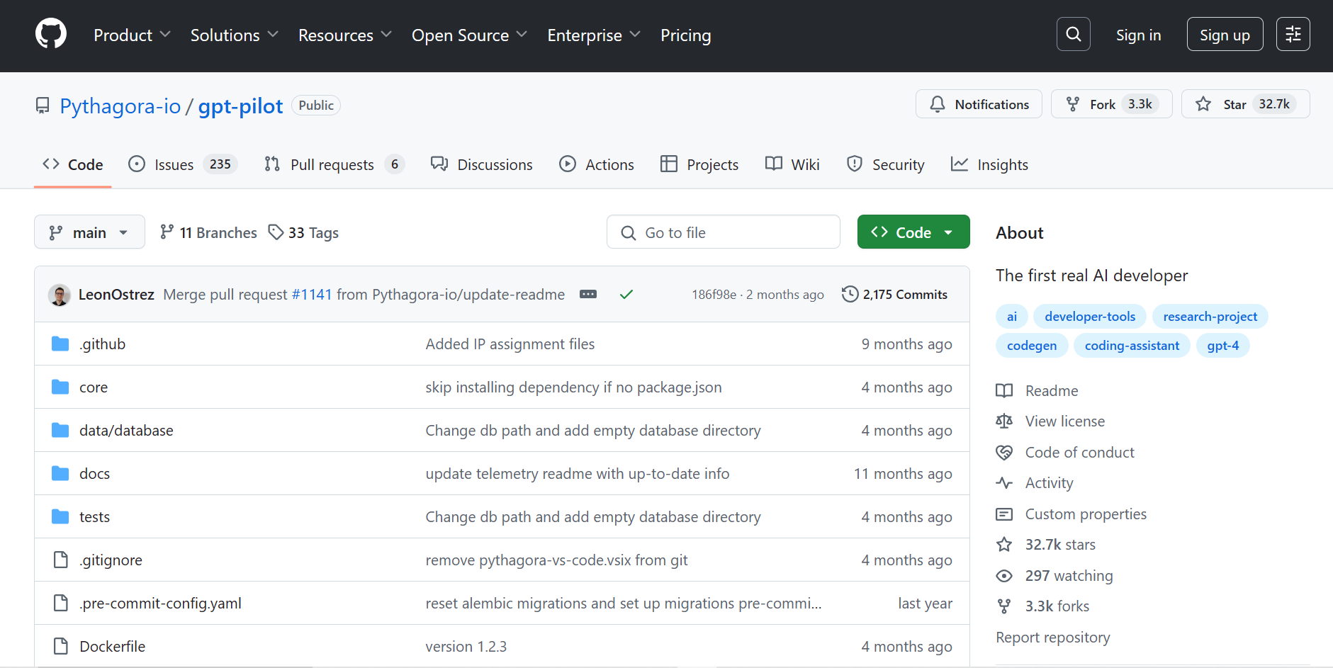1333x668 pixels.
Task: Click the repository book icon beside Pythagora-io
Action: tap(43, 106)
